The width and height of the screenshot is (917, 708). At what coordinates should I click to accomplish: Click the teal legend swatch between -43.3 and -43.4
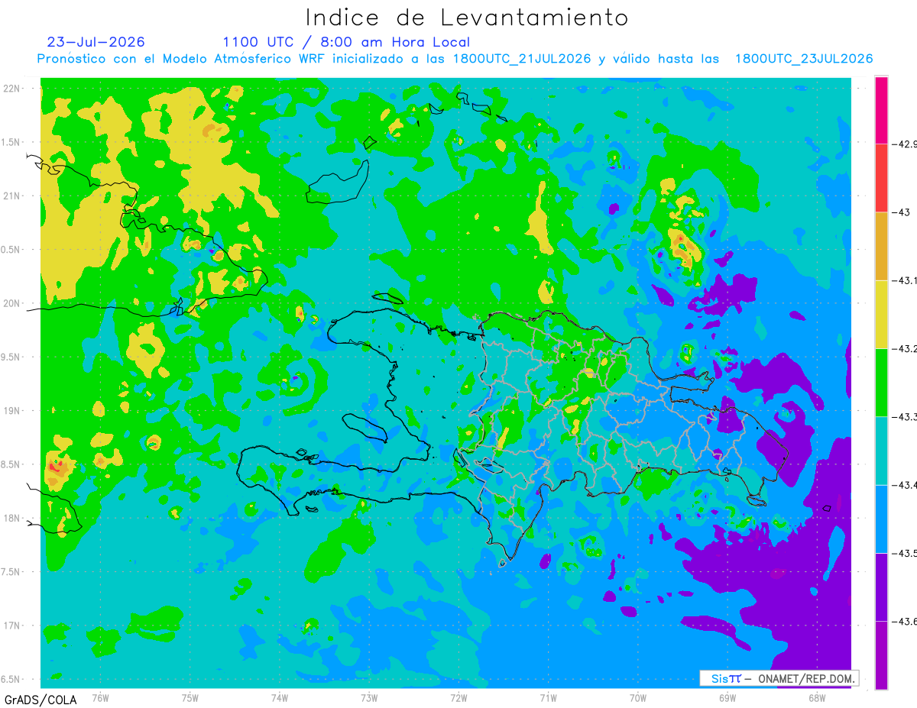[881, 451]
